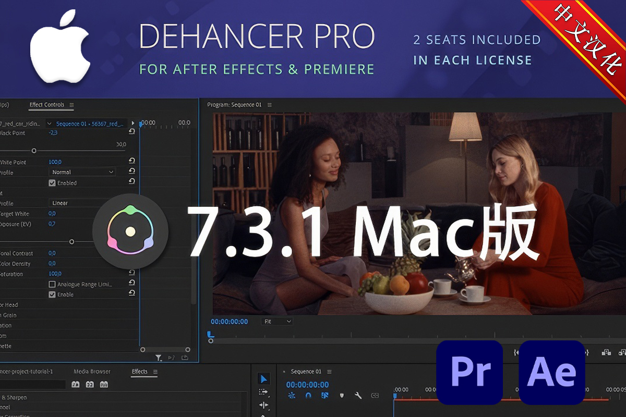Reset the Enable checkbox parameter
Image resolution: width=626 pixels, height=417 pixels.
click(x=131, y=293)
